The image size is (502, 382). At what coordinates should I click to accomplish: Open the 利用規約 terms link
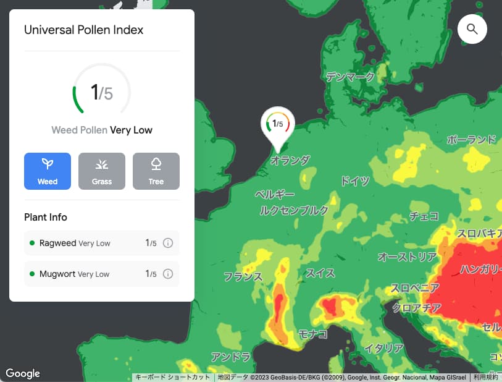point(486,376)
